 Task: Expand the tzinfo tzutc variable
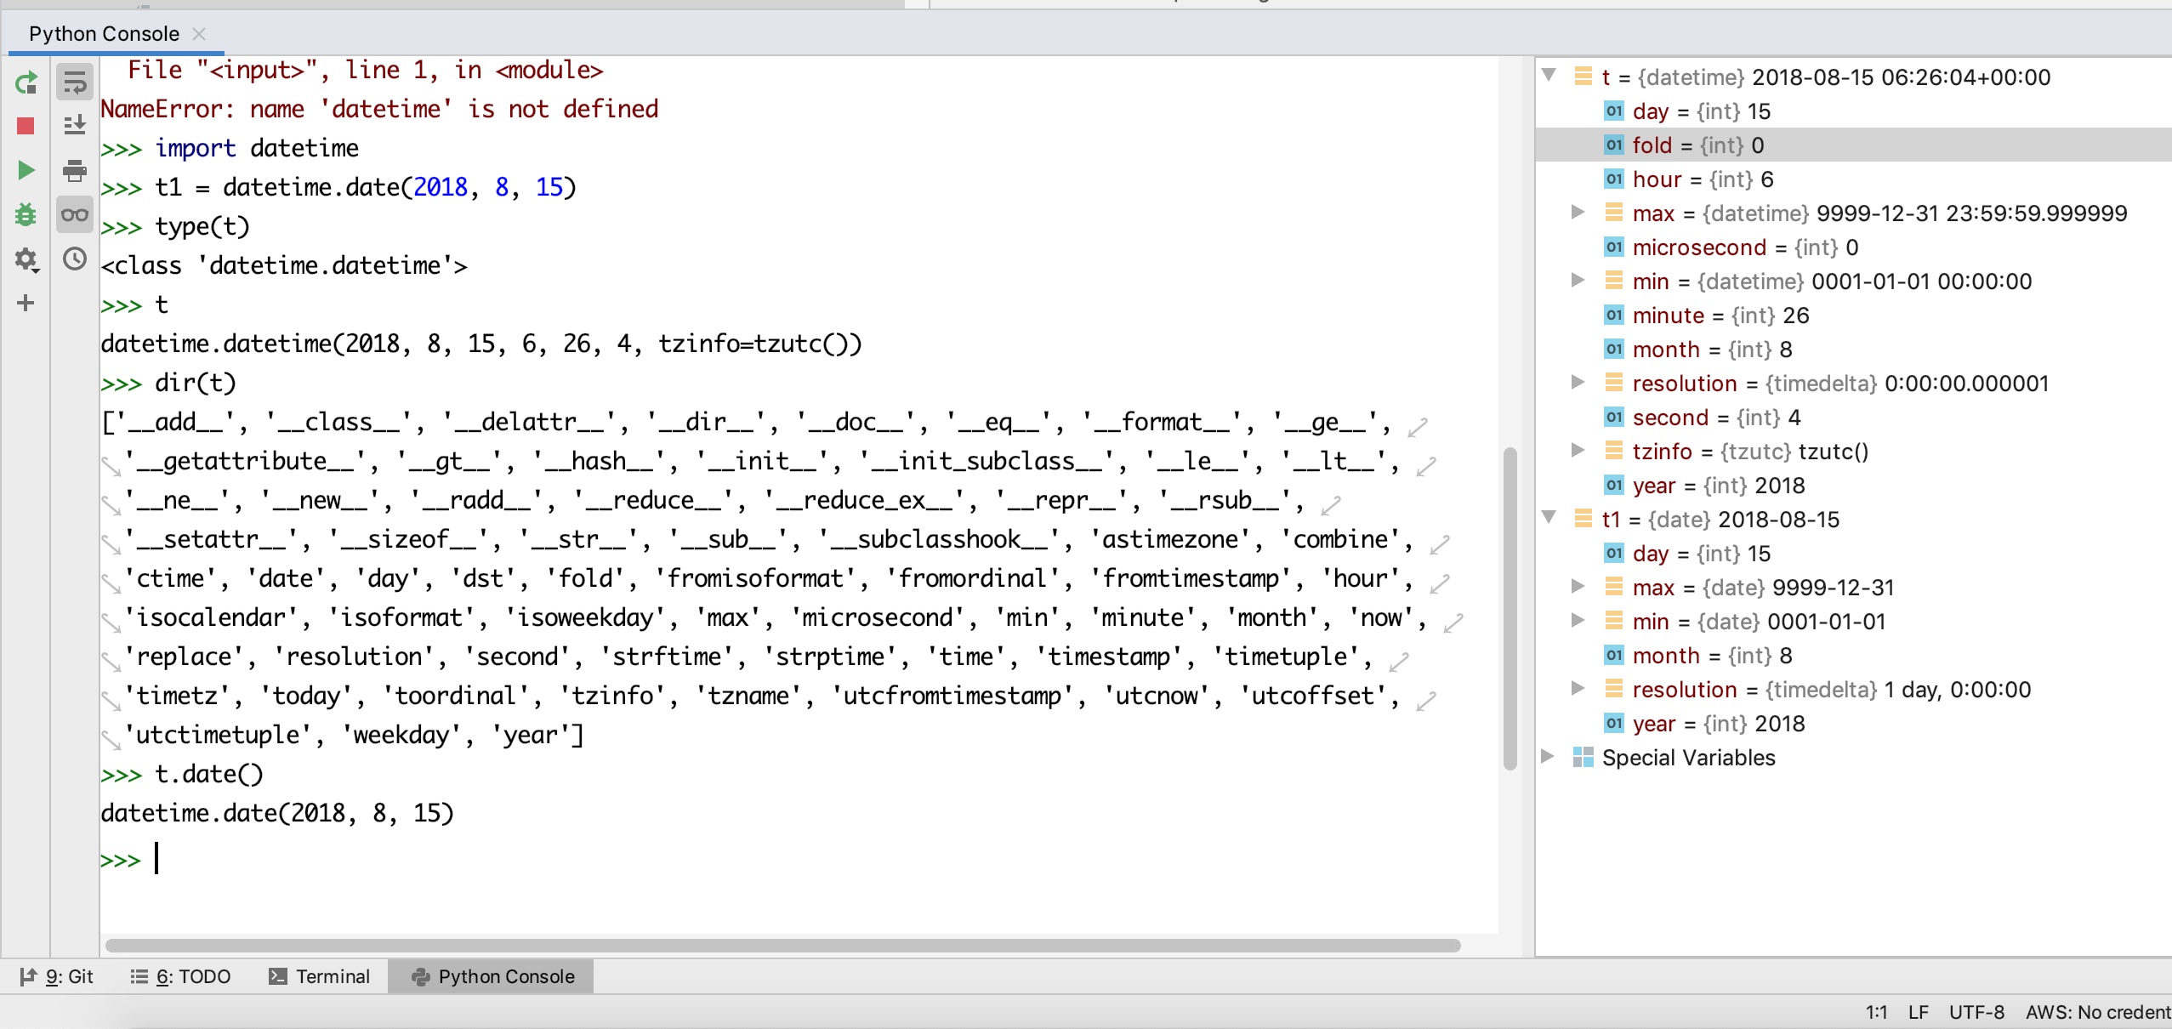point(1578,451)
